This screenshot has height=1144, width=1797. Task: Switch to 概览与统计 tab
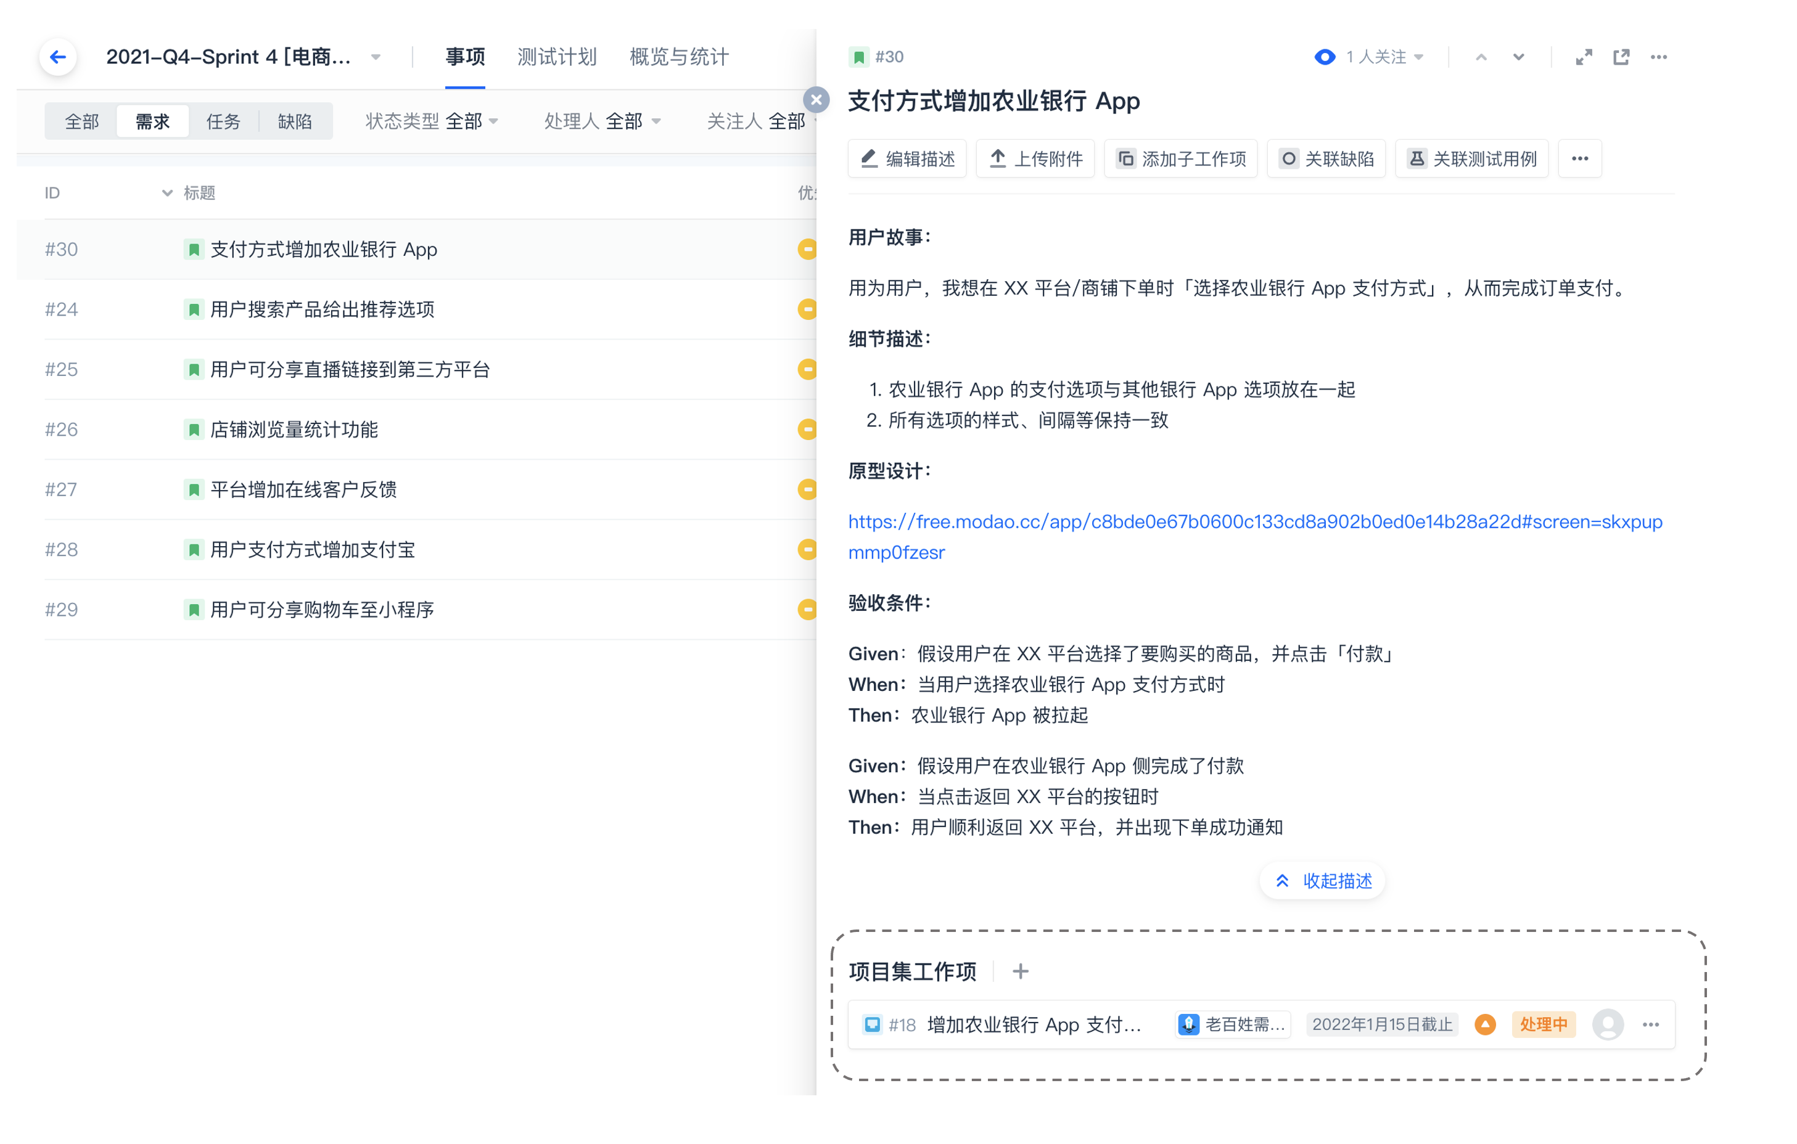pos(678,57)
